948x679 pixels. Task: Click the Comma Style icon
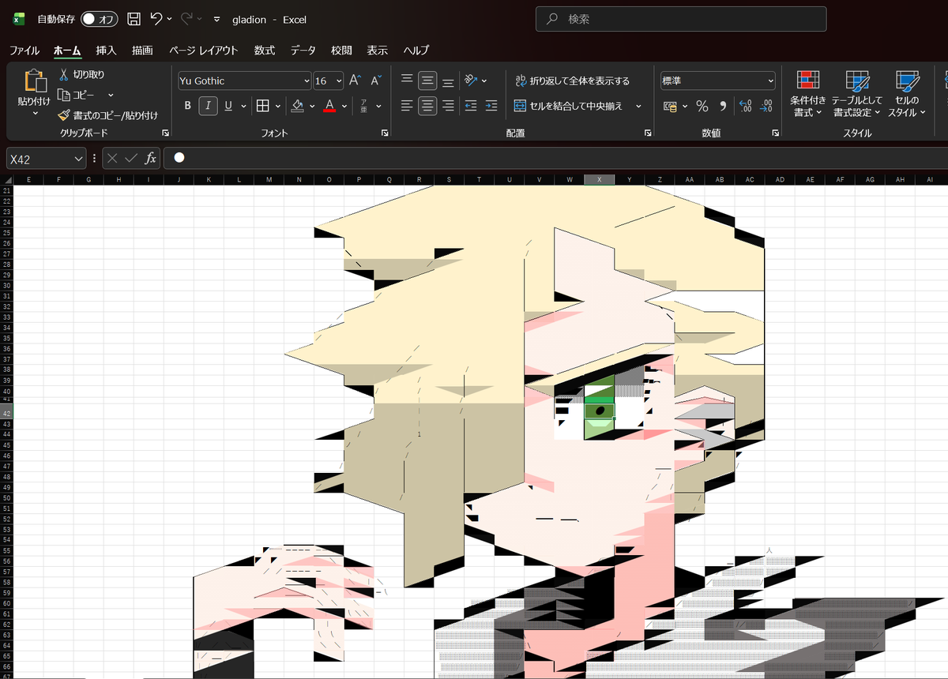[x=722, y=106]
